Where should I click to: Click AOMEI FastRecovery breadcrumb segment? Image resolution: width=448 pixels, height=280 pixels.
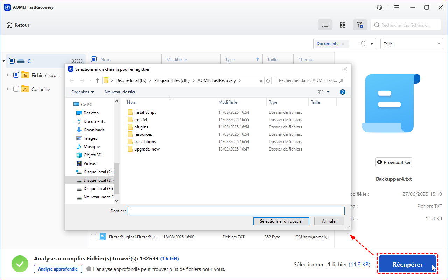click(217, 80)
